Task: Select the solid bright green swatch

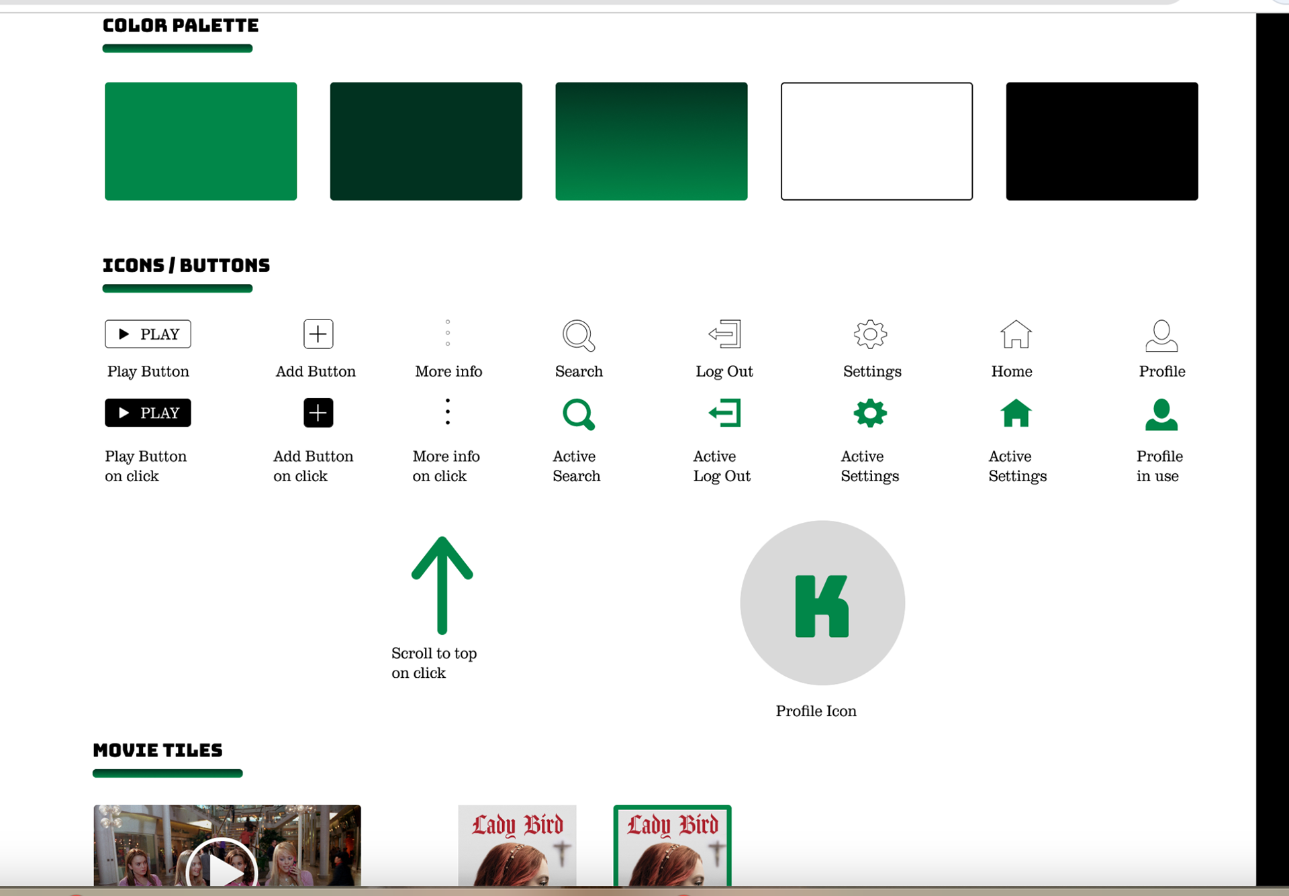Action: click(x=200, y=141)
